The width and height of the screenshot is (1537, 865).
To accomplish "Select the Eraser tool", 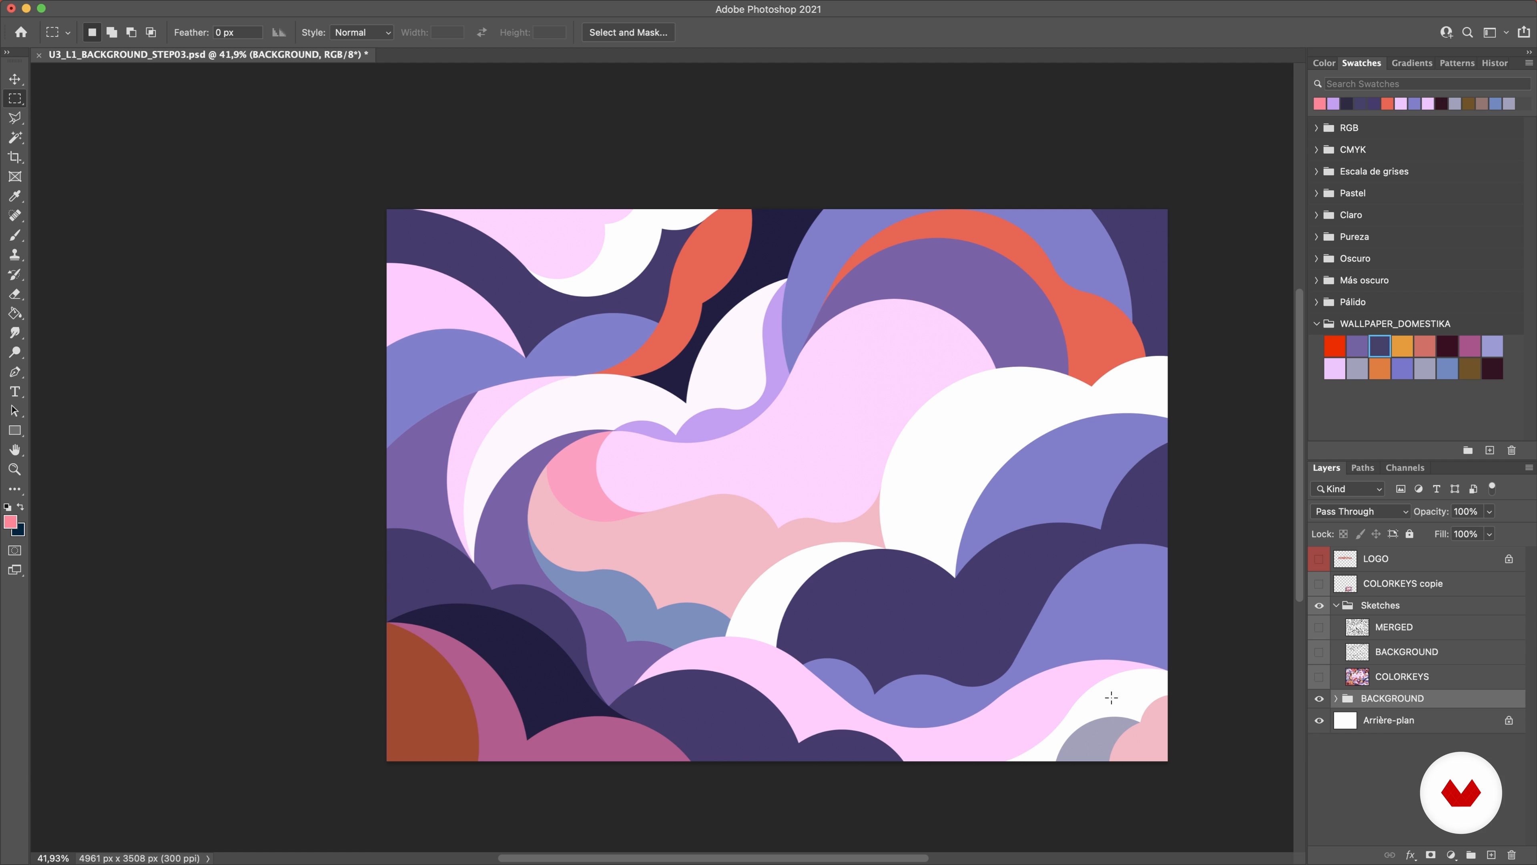I will tap(15, 294).
